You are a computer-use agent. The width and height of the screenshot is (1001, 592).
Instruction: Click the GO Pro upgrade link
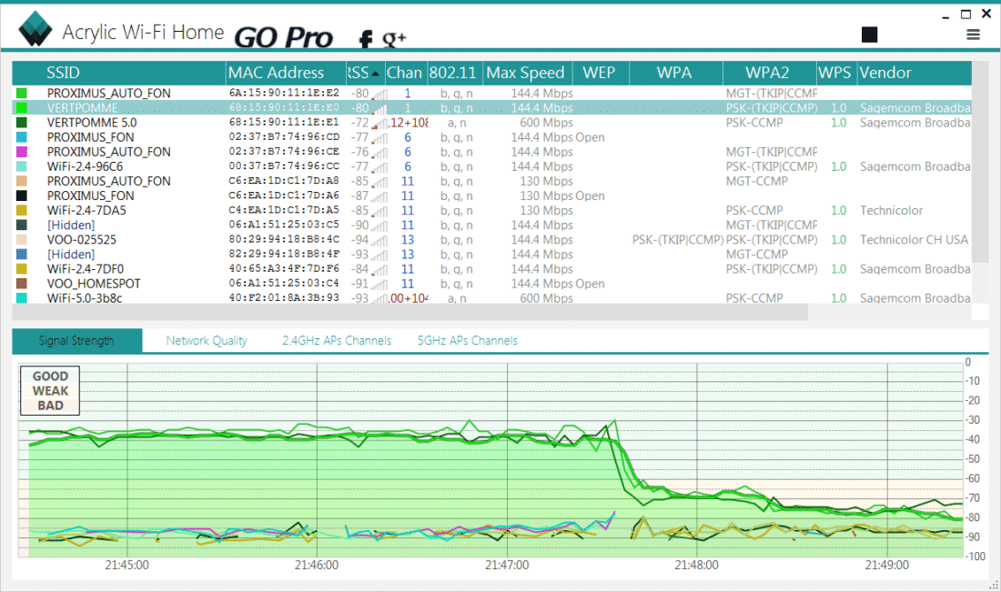(x=283, y=37)
